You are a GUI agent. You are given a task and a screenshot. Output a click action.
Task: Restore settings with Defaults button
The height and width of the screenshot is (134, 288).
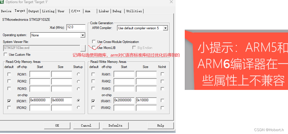(115, 125)
